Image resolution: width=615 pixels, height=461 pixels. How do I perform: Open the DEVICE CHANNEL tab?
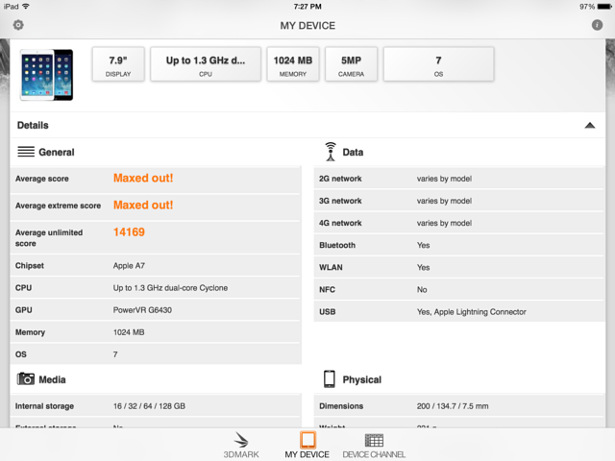click(x=374, y=445)
